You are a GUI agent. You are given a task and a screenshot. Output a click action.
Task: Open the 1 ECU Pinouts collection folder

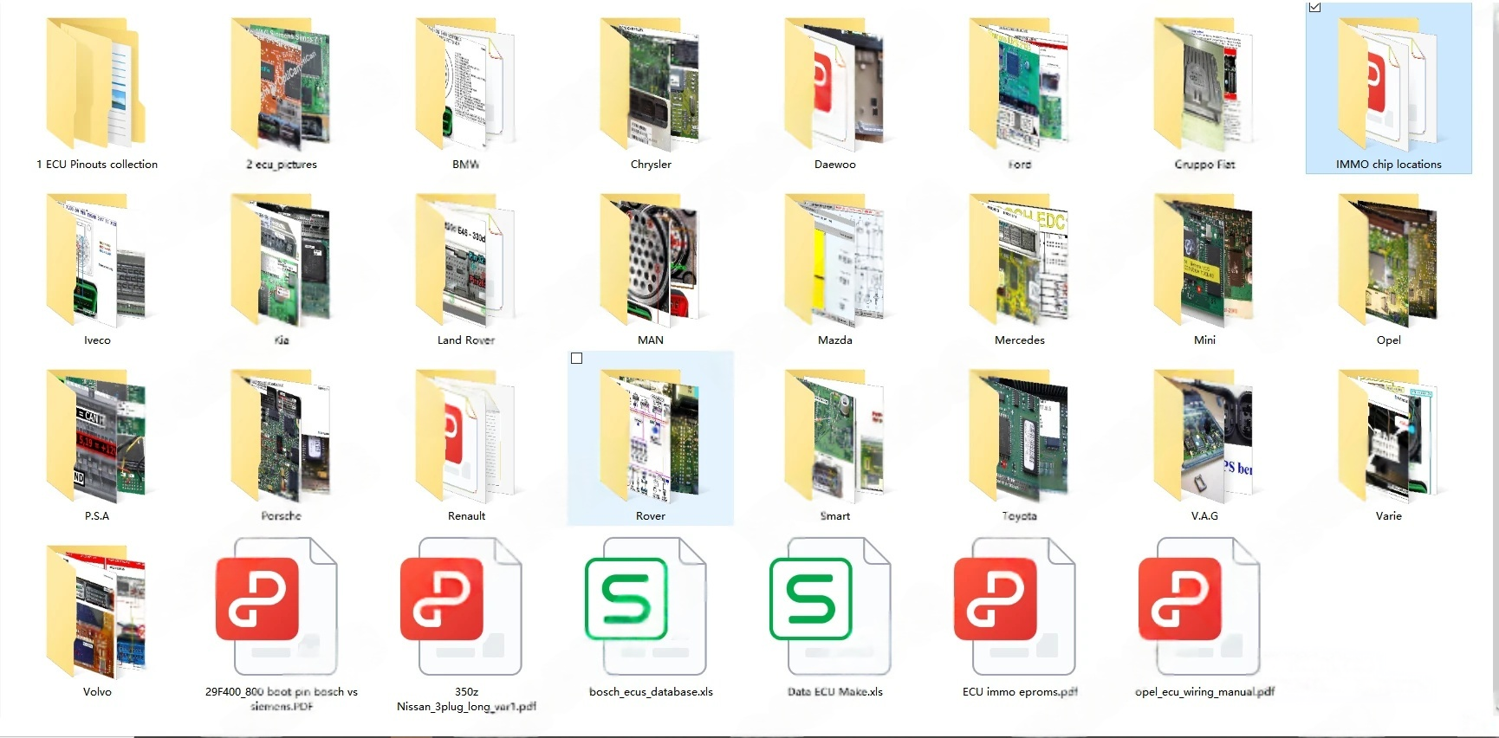(x=97, y=84)
